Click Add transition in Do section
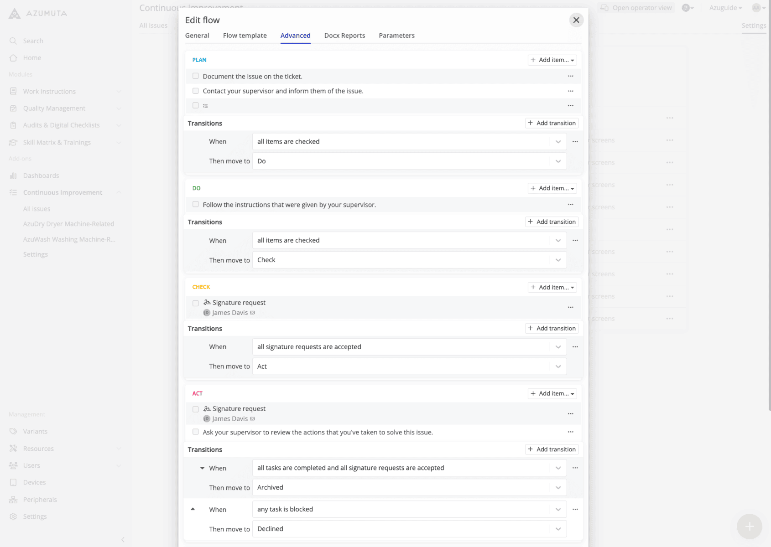The height and width of the screenshot is (547, 771). click(x=552, y=222)
